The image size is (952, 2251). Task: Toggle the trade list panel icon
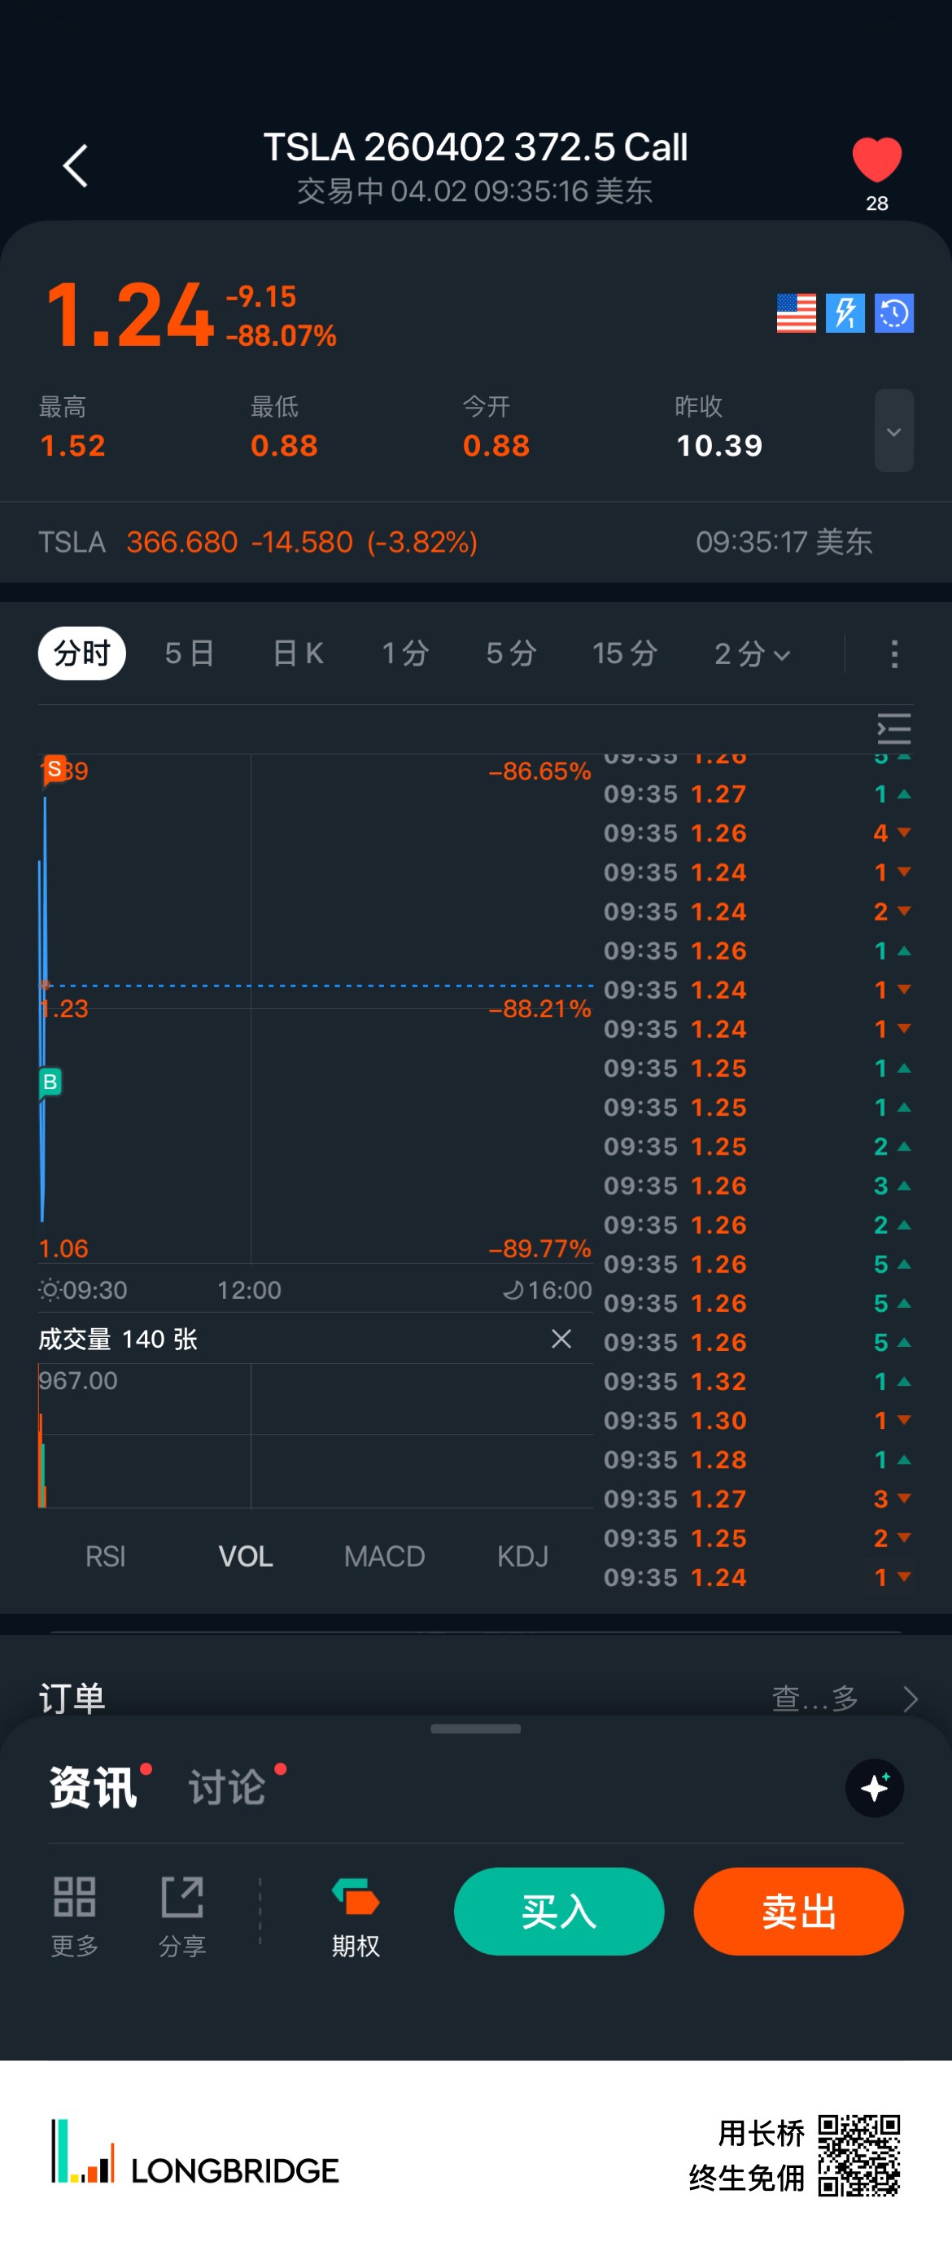pyautogui.click(x=893, y=728)
